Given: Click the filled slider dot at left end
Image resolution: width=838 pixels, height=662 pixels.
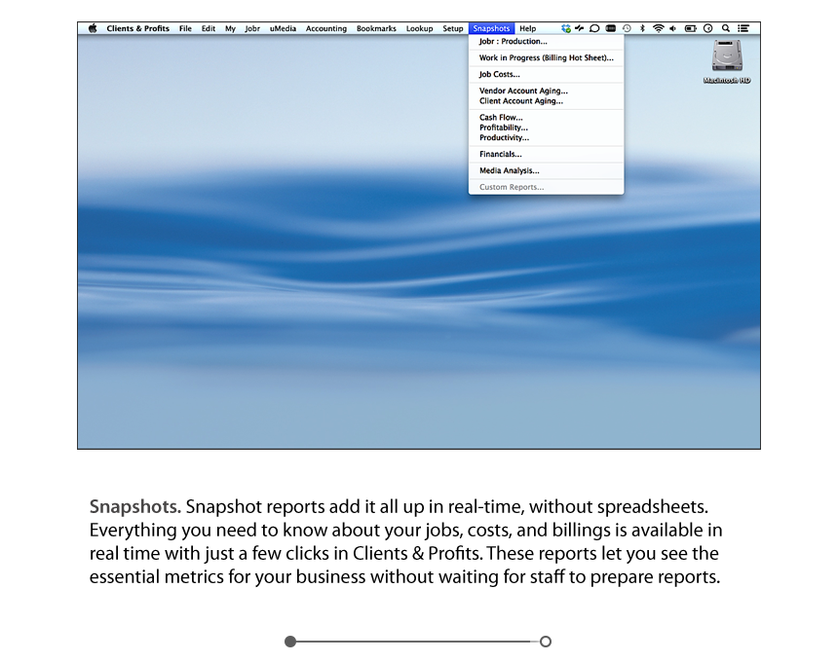Looking at the screenshot, I should (290, 642).
